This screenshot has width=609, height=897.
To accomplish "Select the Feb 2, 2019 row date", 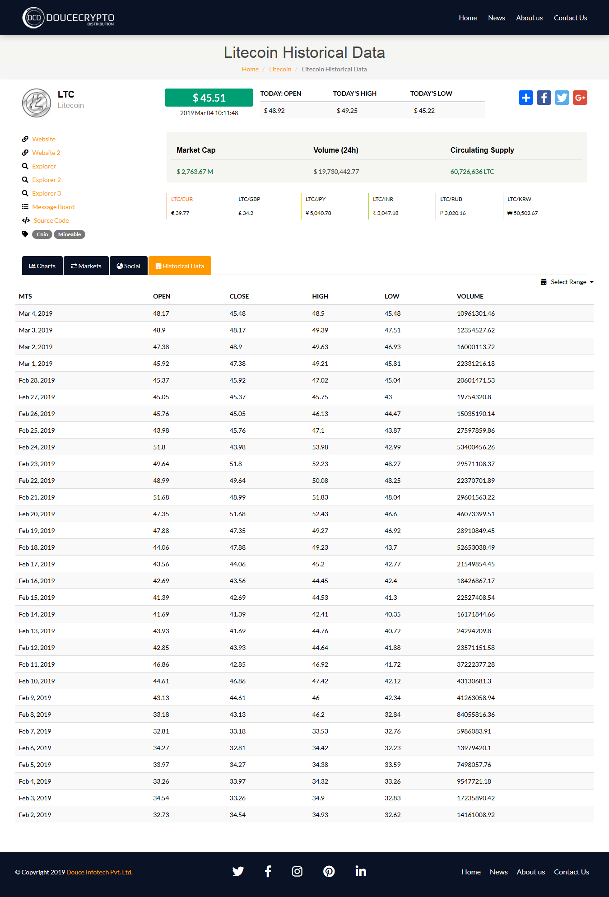I will coord(35,815).
